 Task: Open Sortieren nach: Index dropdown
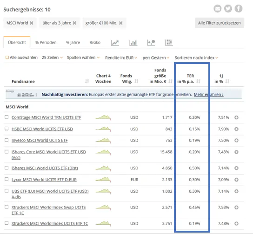tap(196, 58)
